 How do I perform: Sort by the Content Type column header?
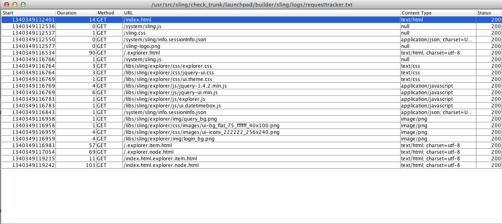pos(437,13)
